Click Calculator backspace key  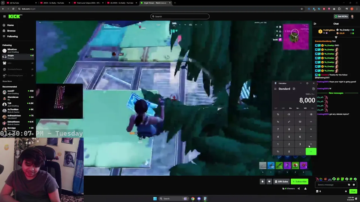[311, 114]
